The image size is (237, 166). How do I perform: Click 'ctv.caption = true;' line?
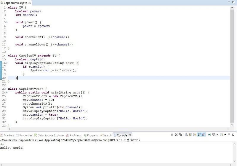coord(40,115)
